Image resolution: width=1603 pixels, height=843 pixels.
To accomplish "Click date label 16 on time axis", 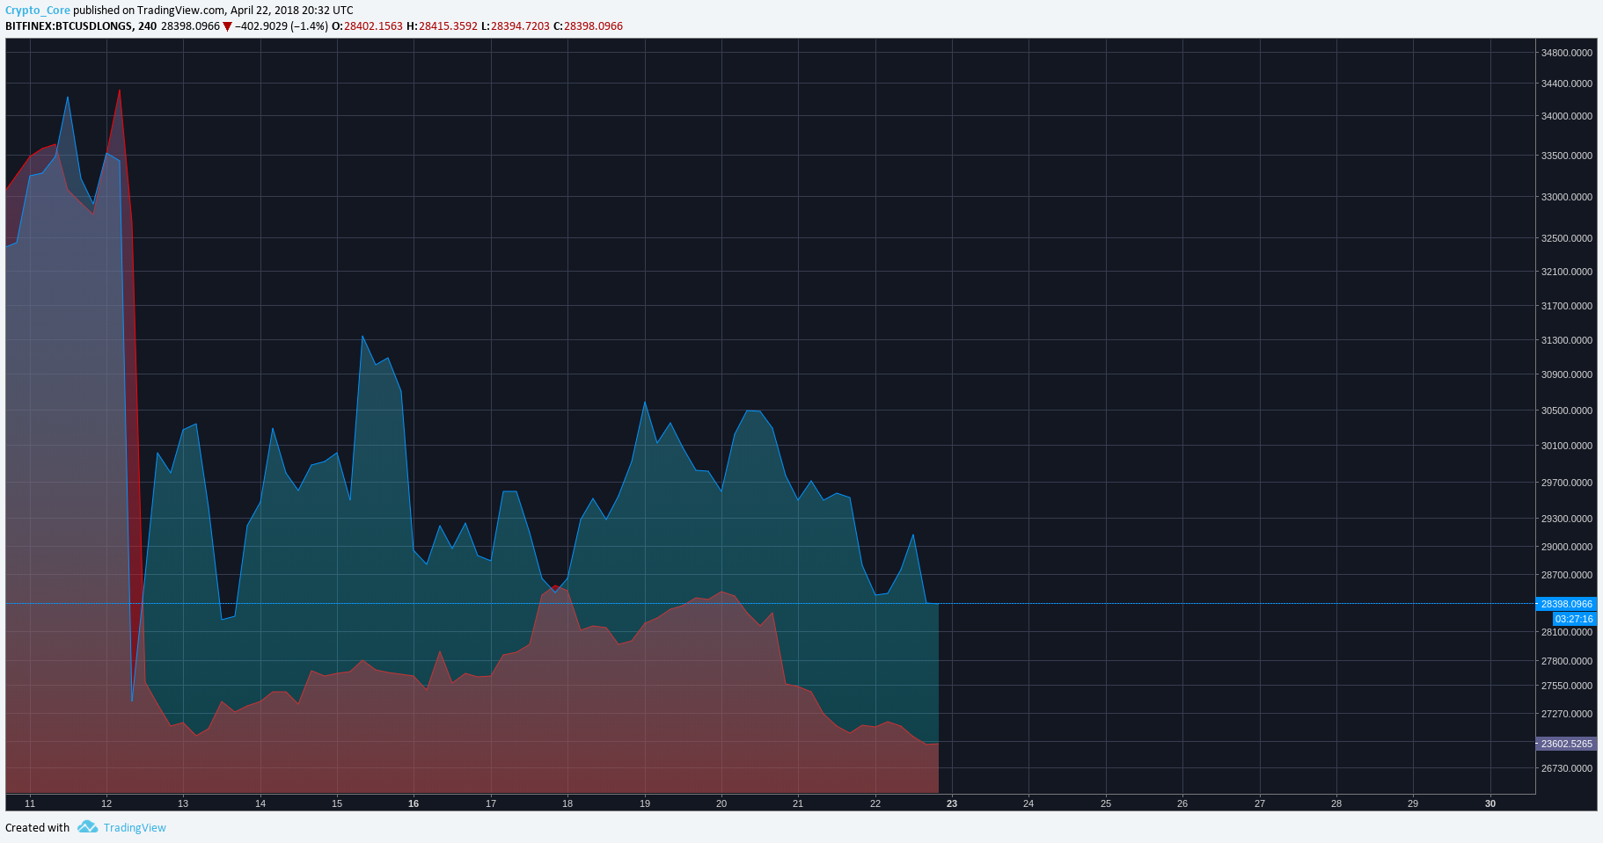I will coord(414,803).
